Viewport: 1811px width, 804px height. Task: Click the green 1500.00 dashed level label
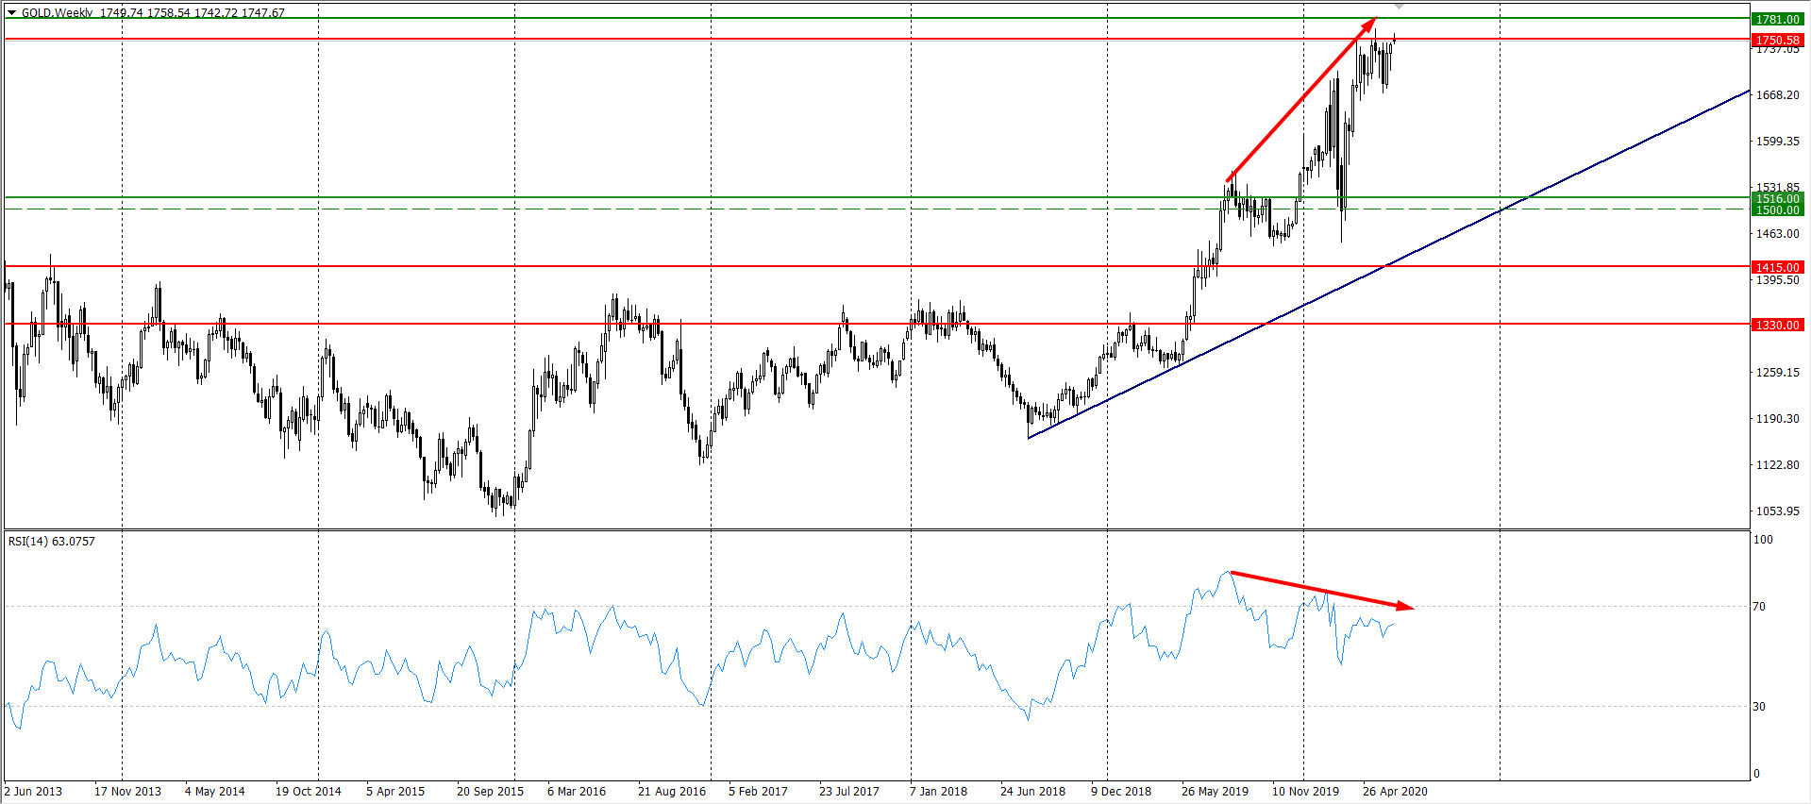1777,210
